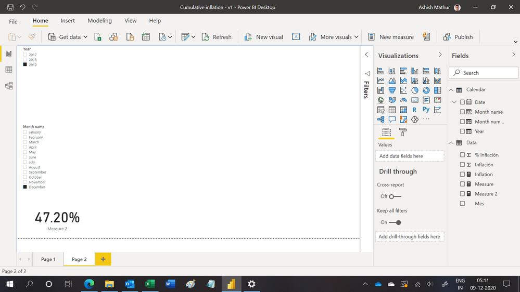Choose the funnel chart visual
Image resolution: width=520 pixels, height=292 pixels.
pyautogui.click(x=392, y=90)
